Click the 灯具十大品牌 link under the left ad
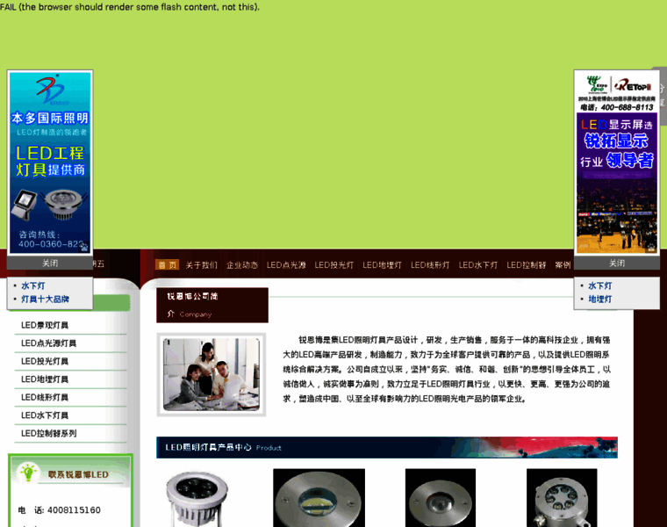This screenshot has width=667, height=527. point(45,299)
